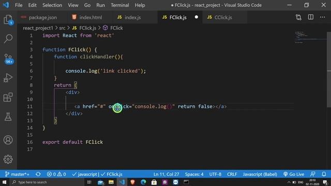Open the Search view in activity bar
The image size is (331, 186).
pyautogui.click(x=8, y=39)
